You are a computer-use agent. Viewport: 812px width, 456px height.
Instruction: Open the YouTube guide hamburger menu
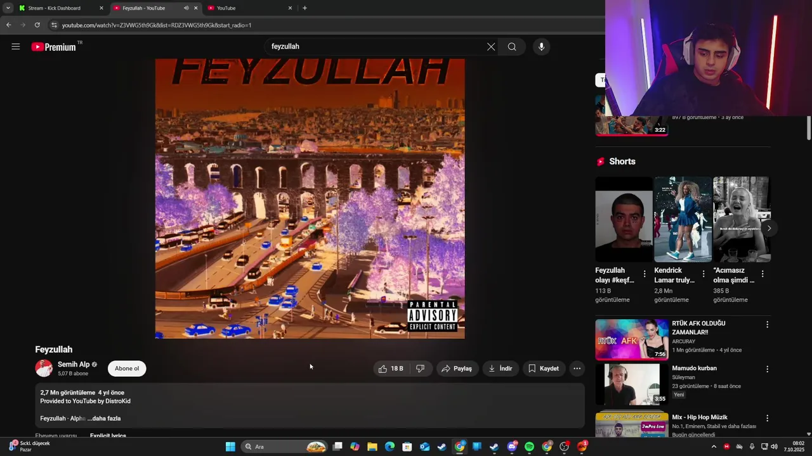tap(16, 46)
